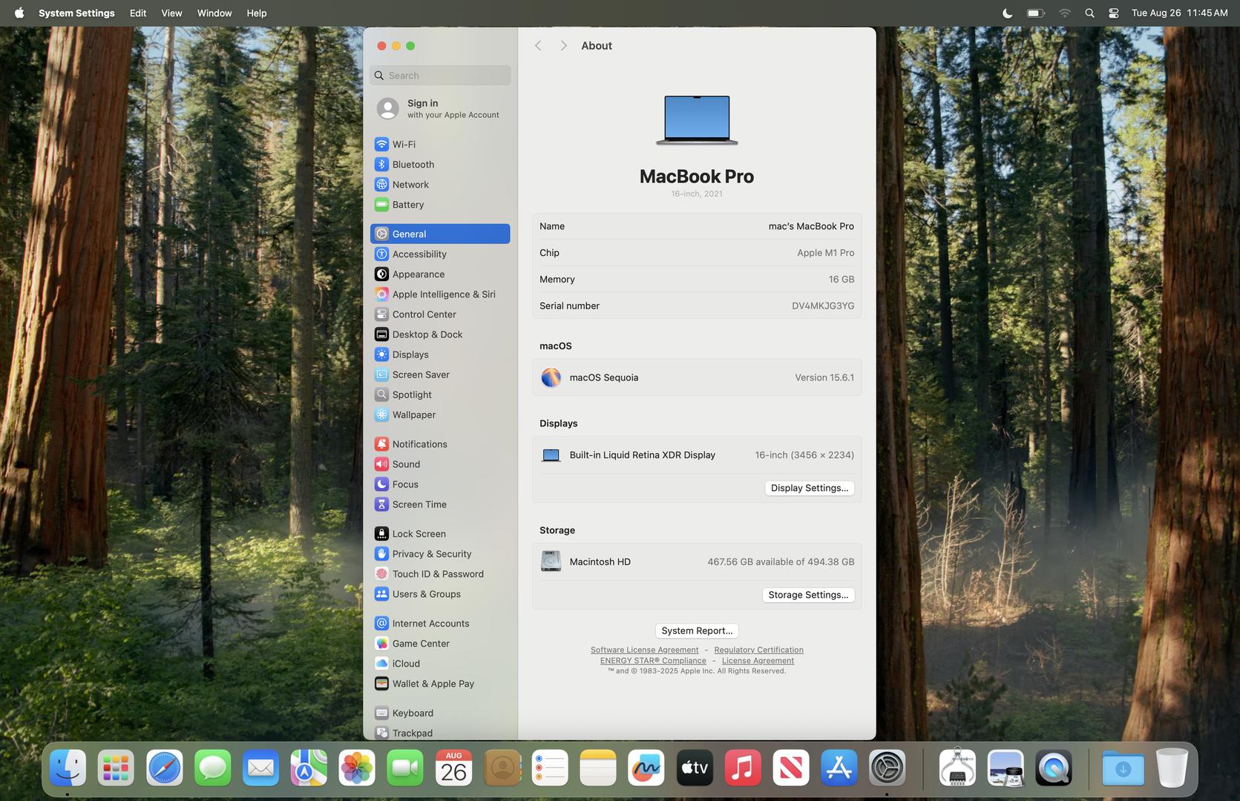Open Battery settings
The width and height of the screenshot is (1240, 801).
point(440,204)
